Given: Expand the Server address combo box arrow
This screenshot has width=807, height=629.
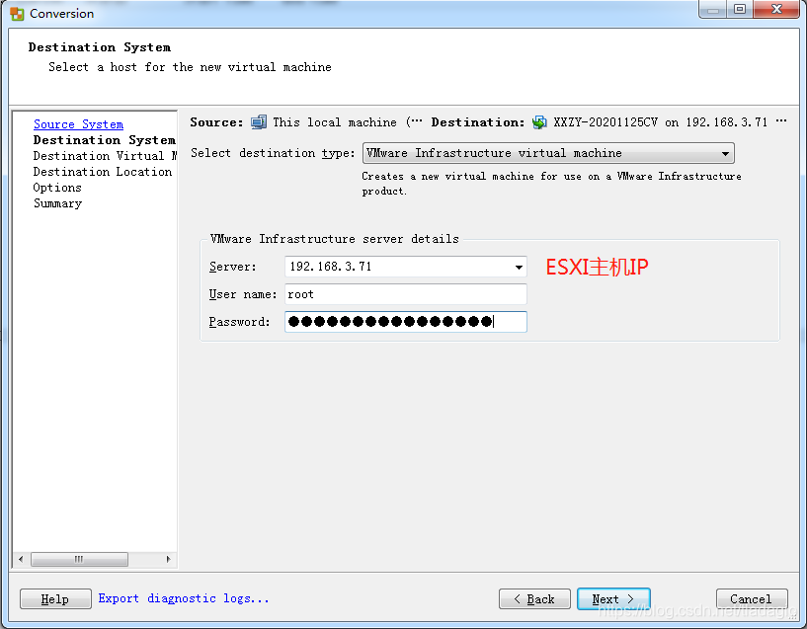Looking at the screenshot, I should click(x=519, y=267).
